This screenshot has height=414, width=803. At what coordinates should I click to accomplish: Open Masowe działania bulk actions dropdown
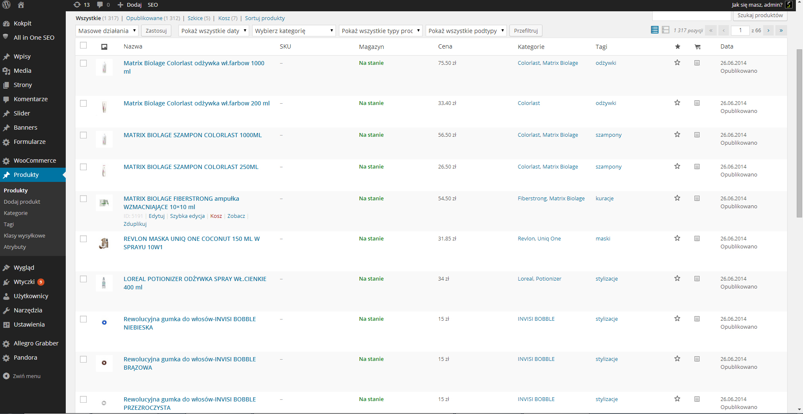[x=107, y=31]
